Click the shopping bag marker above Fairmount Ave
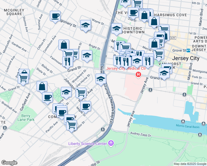This screenshot has height=166, width=207. tap(64, 45)
